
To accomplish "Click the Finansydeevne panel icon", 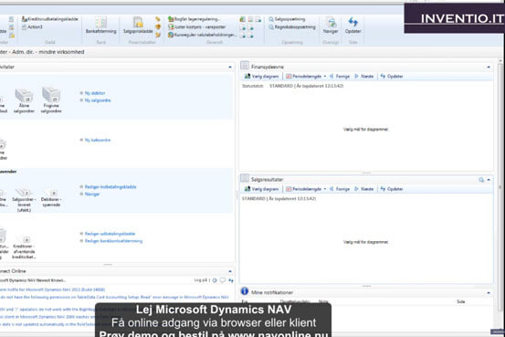I will coord(245,66).
